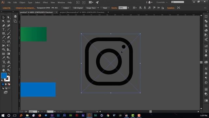Select the Rectangle tool
209x118 pixels.
(x=4, y=33)
